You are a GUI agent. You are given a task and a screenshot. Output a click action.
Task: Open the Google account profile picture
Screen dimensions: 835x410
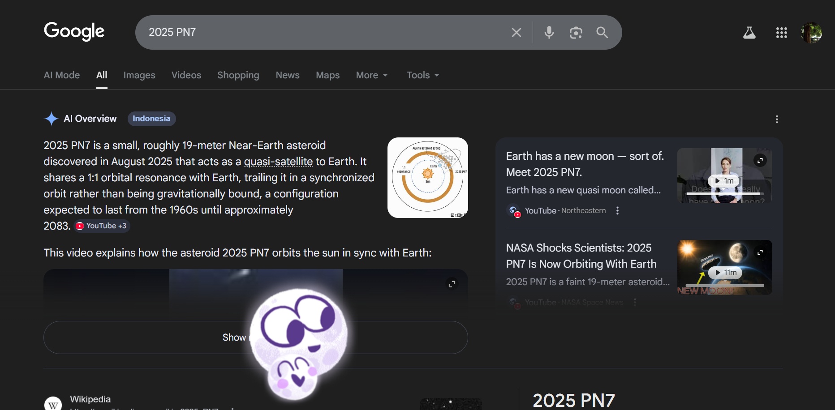[811, 33]
